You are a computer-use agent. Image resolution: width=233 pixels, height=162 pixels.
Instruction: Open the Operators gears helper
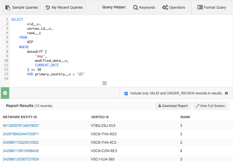point(174,7)
